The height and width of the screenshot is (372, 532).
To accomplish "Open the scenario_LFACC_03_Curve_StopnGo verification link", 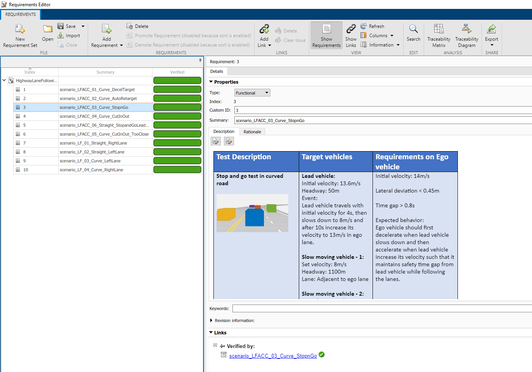I will [x=273, y=356].
